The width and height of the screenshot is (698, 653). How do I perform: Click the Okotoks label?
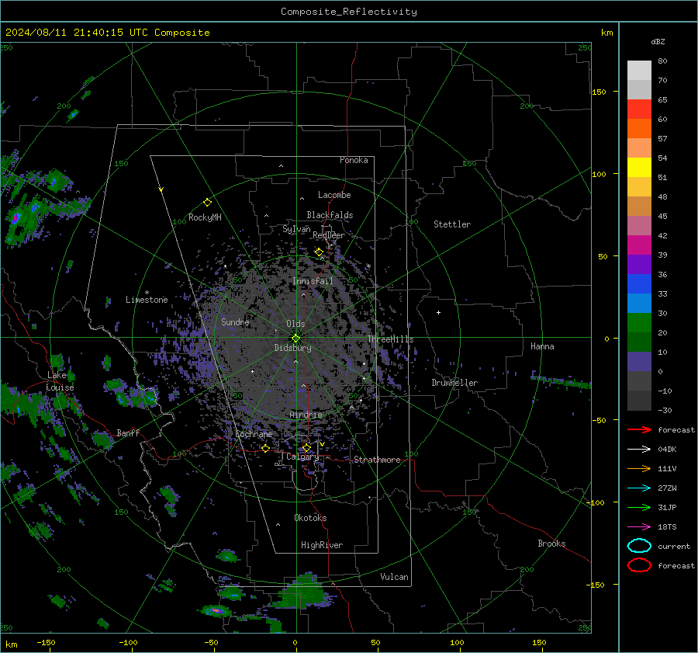point(310,518)
